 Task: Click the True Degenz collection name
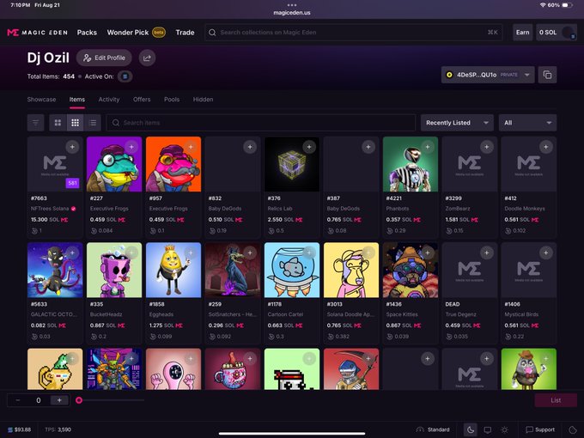tap(460, 314)
